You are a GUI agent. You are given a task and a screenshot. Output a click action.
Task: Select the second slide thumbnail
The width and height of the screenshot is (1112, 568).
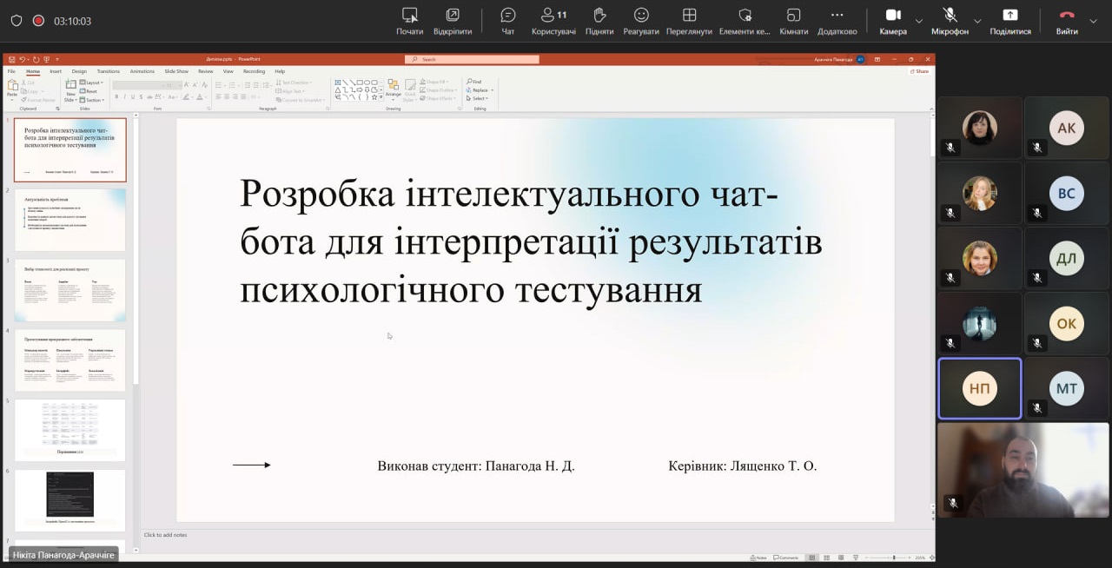point(70,220)
